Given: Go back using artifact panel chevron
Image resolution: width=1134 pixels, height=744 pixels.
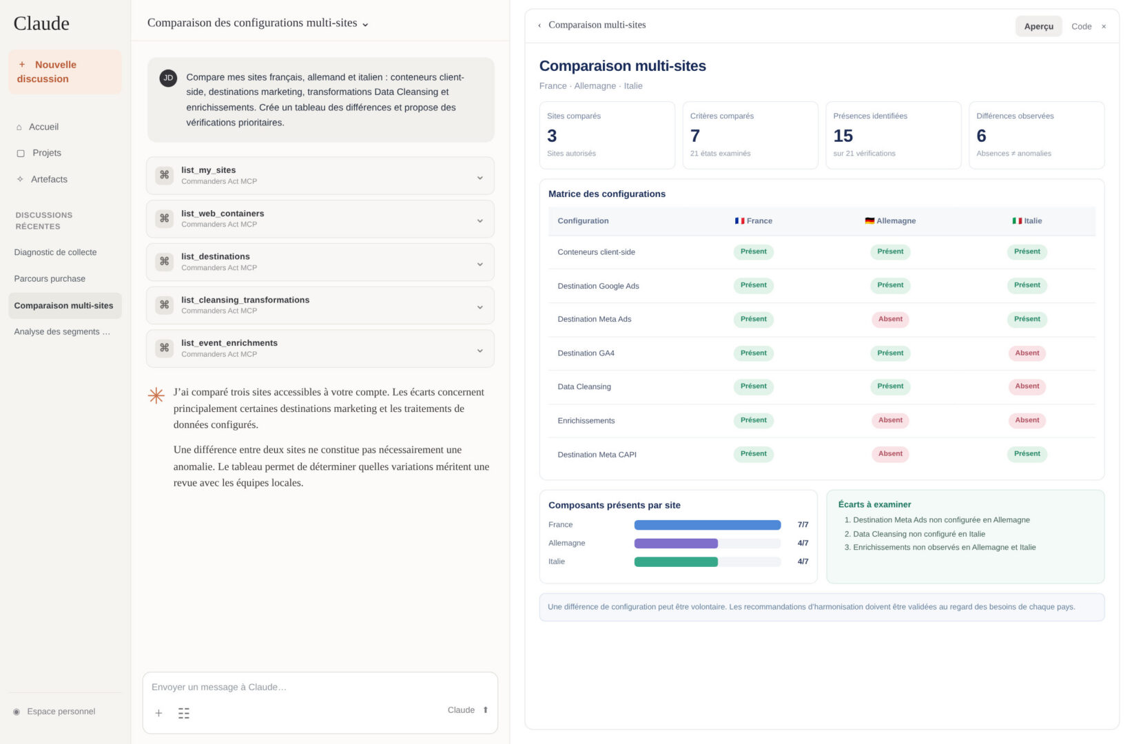Looking at the screenshot, I should (539, 25).
